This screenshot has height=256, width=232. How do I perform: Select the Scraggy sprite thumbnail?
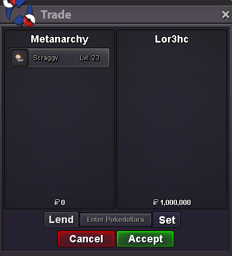point(19,58)
